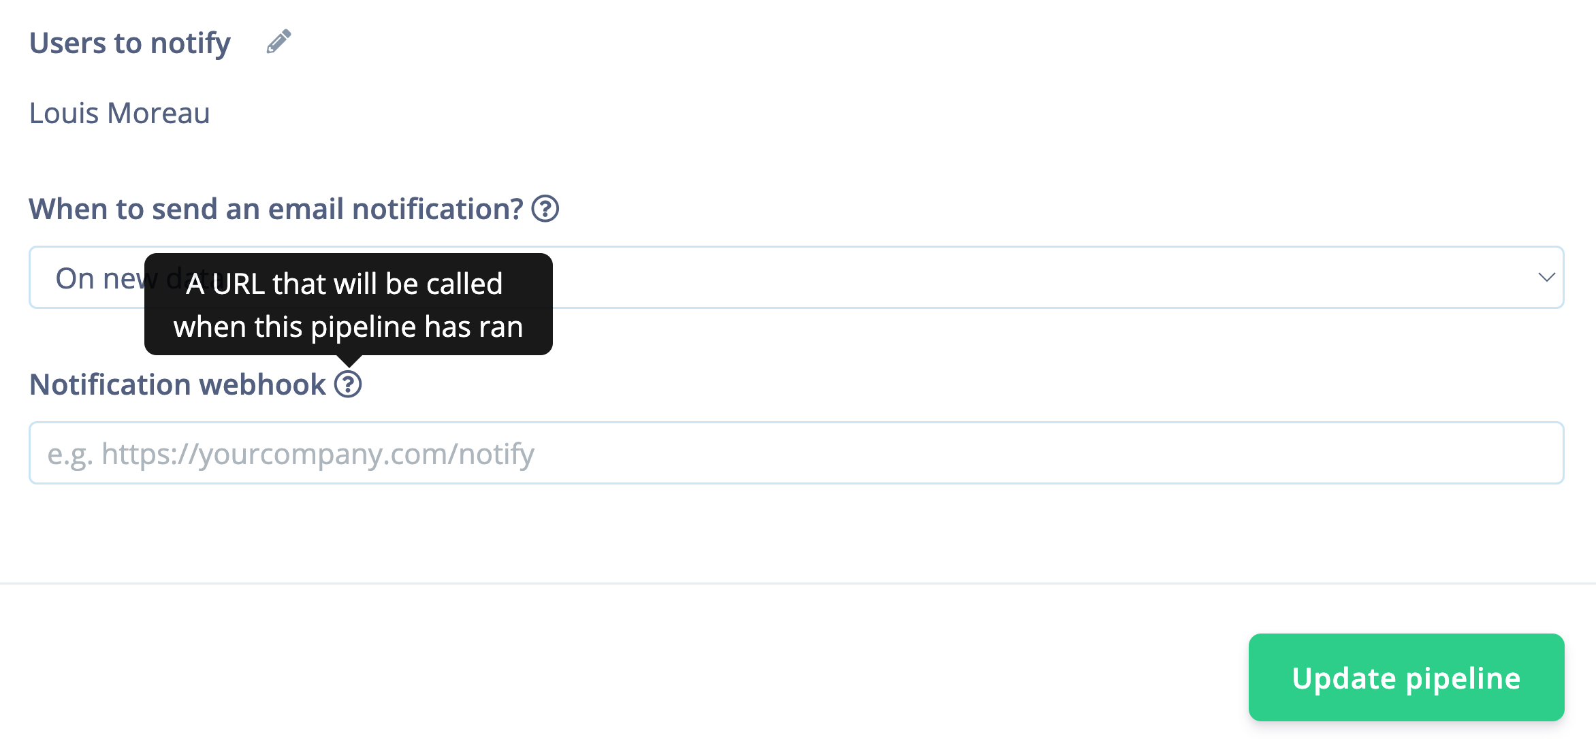
Task: Click the 'Notification webhook' label text
Action: pyautogui.click(x=178, y=384)
